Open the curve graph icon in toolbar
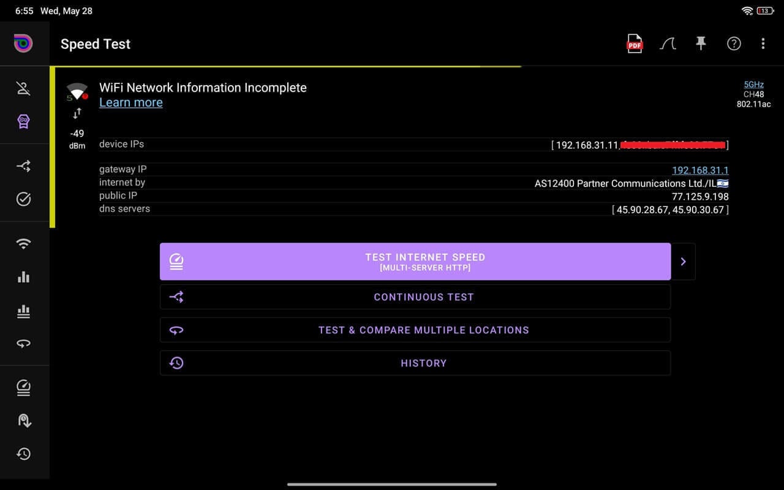Screen dimensions: 784x490 [x=668, y=44]
